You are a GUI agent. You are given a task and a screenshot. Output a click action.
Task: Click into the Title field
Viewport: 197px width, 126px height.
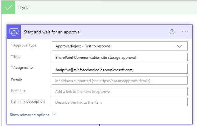(120, 57)
